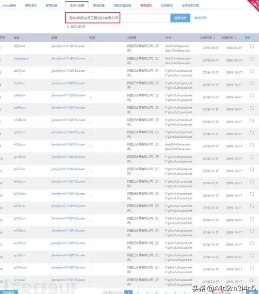Click refresh icon in ru98b.cn row
This screenshot has width=259, height=294.
pyautogui.click(x=252, y=121)
